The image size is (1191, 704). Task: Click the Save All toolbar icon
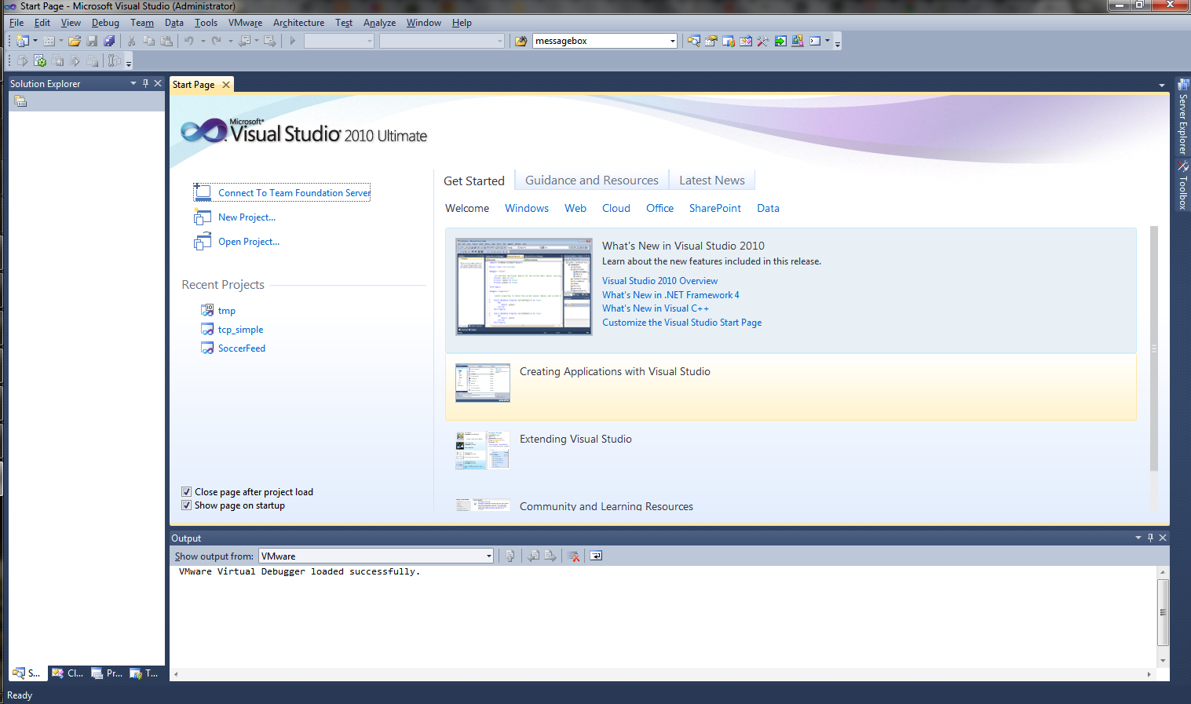109,41
